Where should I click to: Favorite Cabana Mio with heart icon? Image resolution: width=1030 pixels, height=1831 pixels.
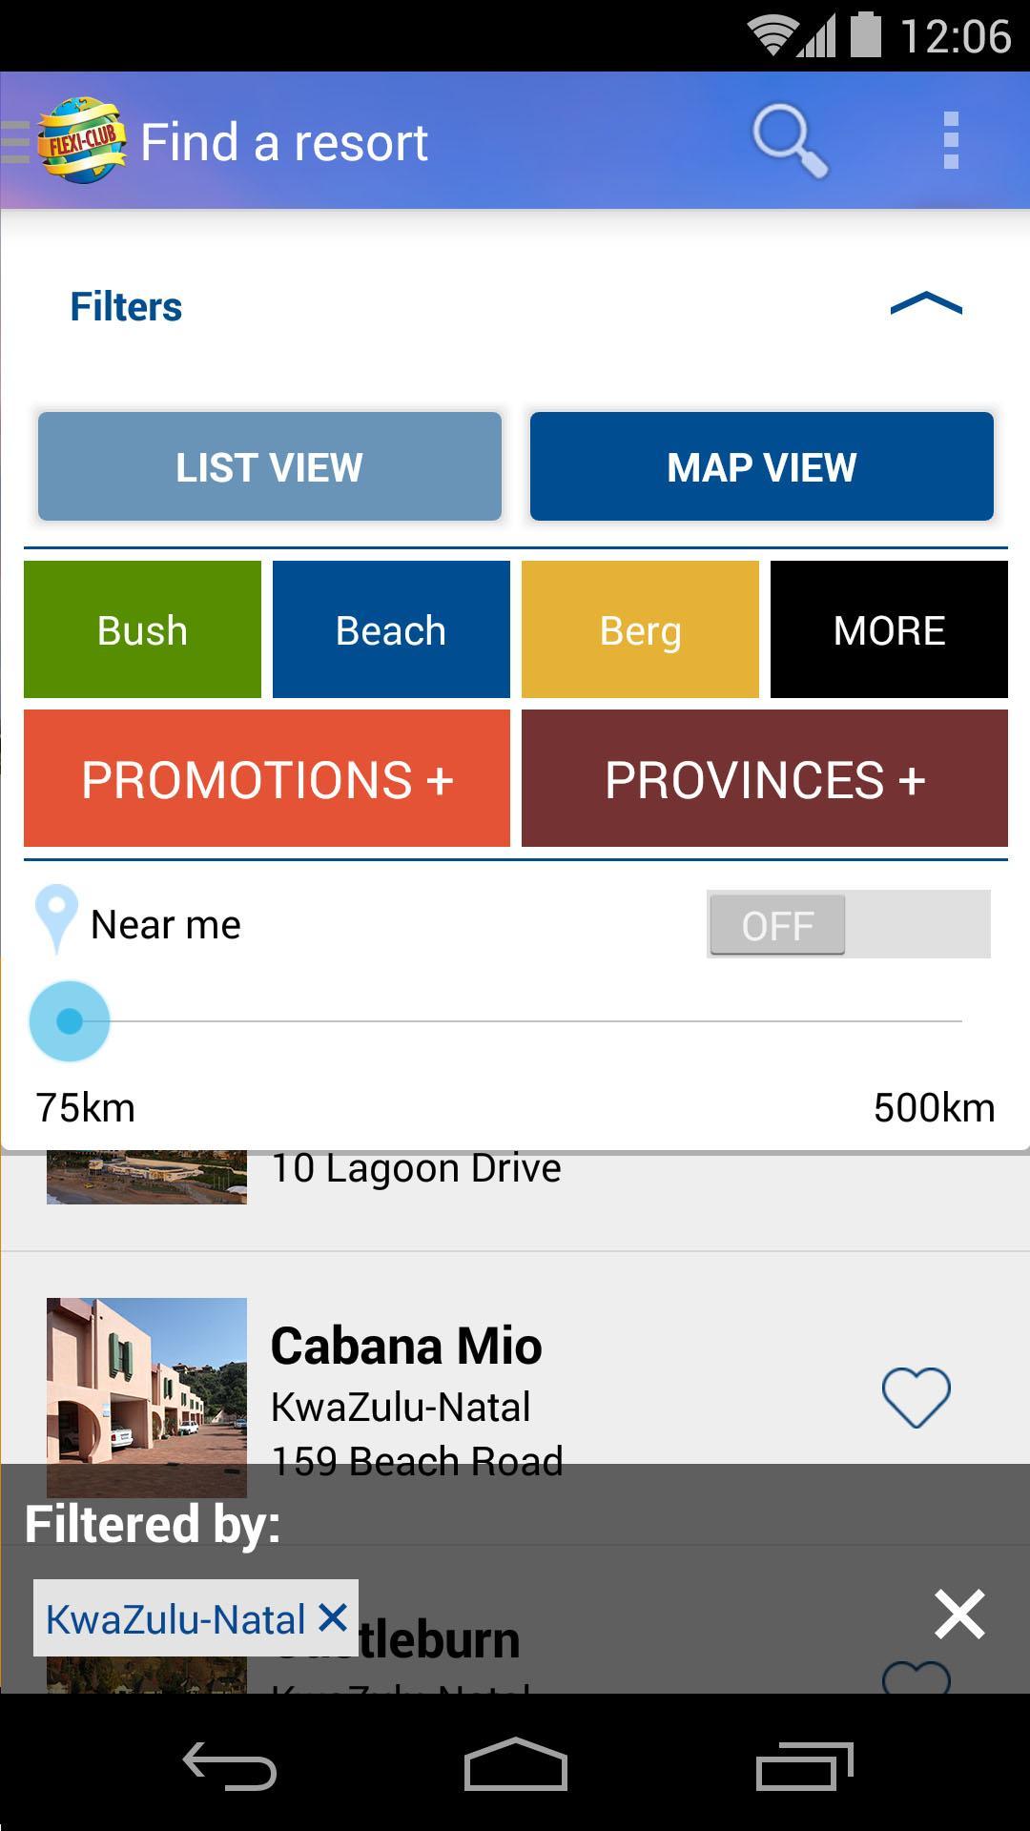(916, 1397)
